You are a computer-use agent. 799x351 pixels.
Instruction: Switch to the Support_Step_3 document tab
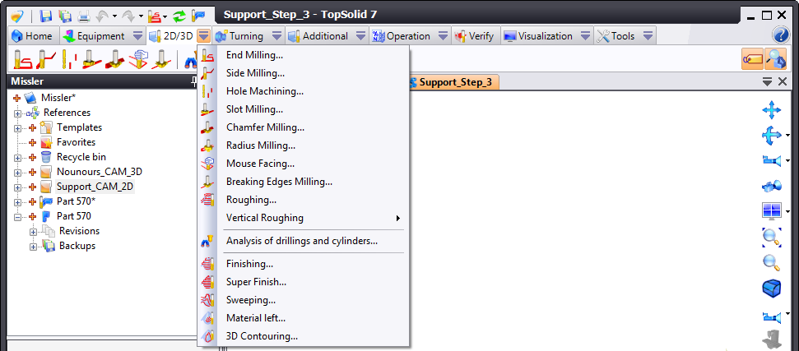[454, 82]
